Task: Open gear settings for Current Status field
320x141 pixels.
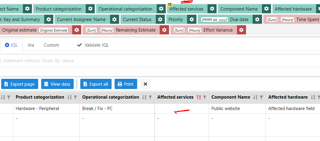Action: coord(160,19)
